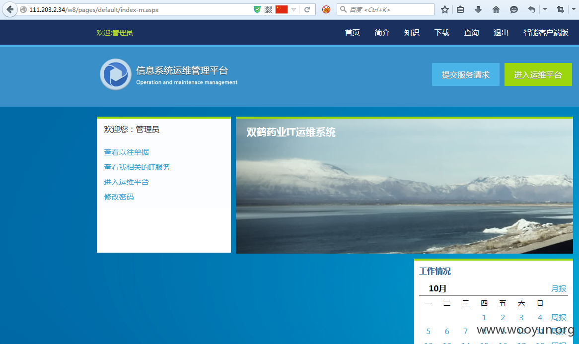Select calendar date 4
The width and height of the screenshot is (579, 344).
point(540,317)
